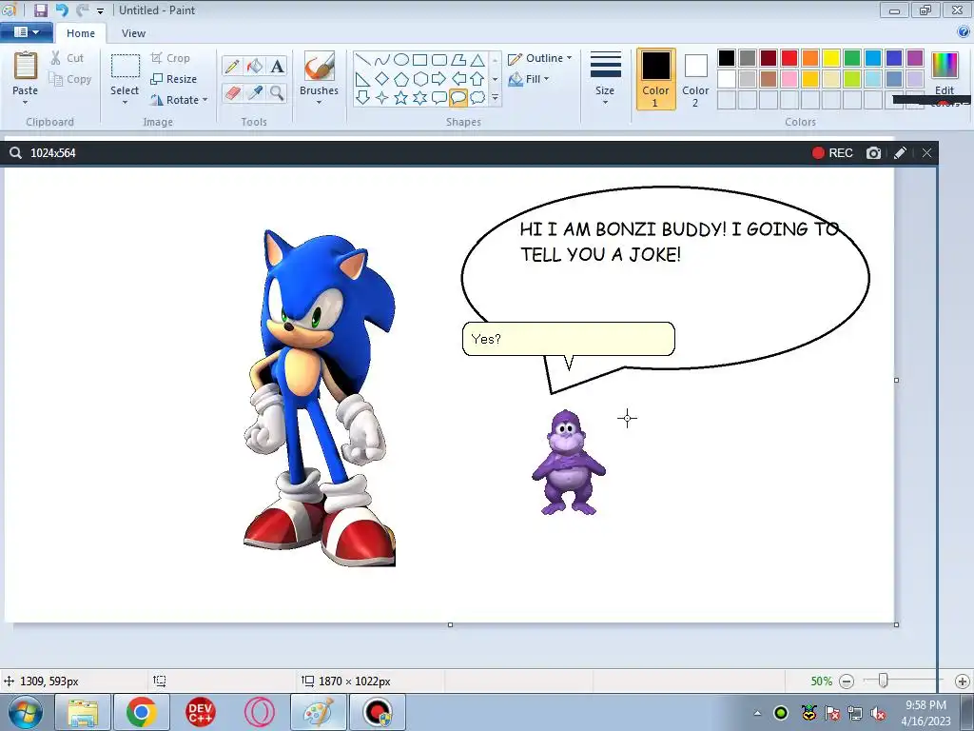
Task: Open the Select dropdown arrow
Action: (x=125, y=102)
